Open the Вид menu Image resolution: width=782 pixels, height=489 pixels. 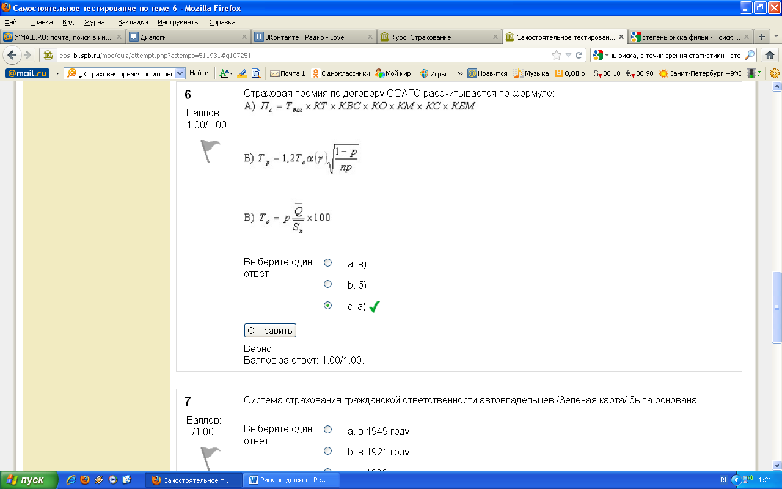tap(68, 22)
